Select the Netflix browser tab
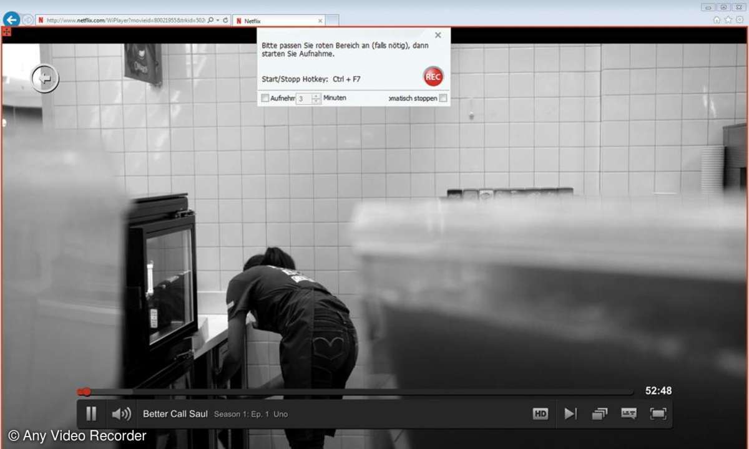Viewport: 749px width, 449px height. (x=278, y=21)
